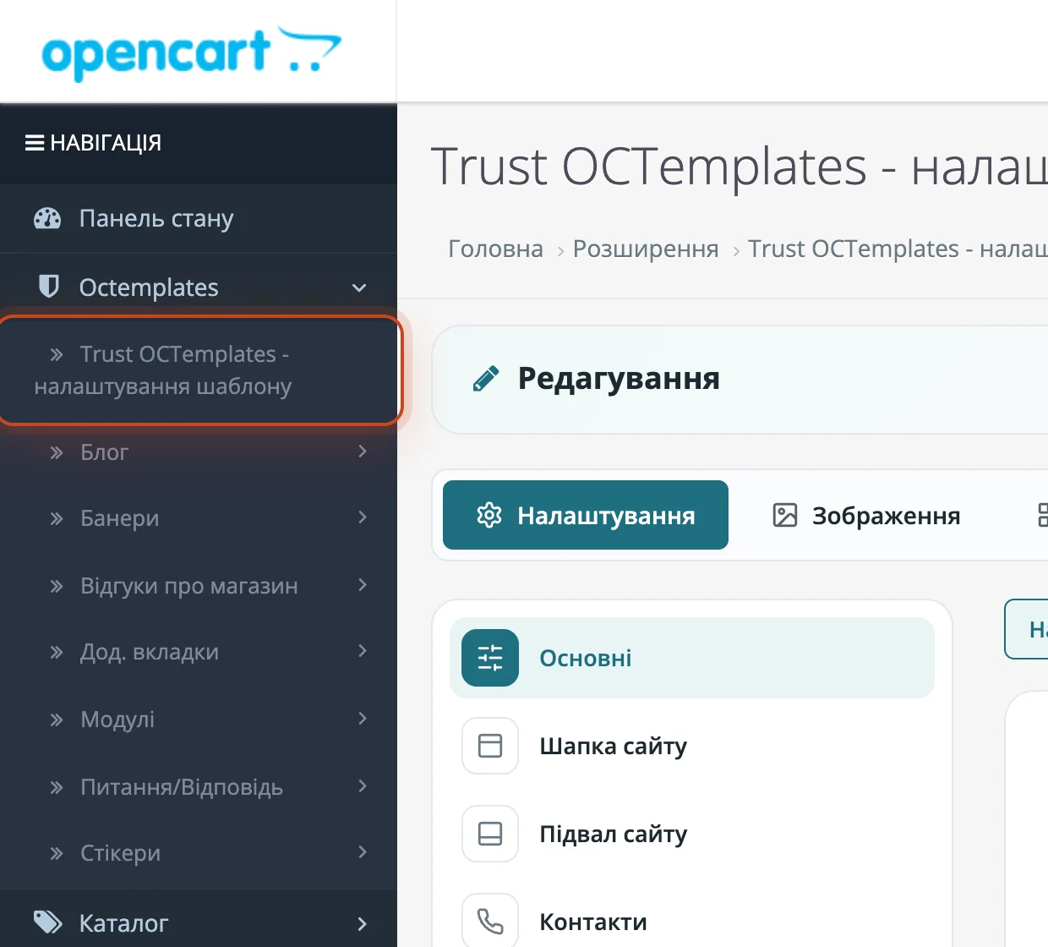1048x947 pixels.
Task: Expand the Каталог menu arrow
Action: [363, 923]
